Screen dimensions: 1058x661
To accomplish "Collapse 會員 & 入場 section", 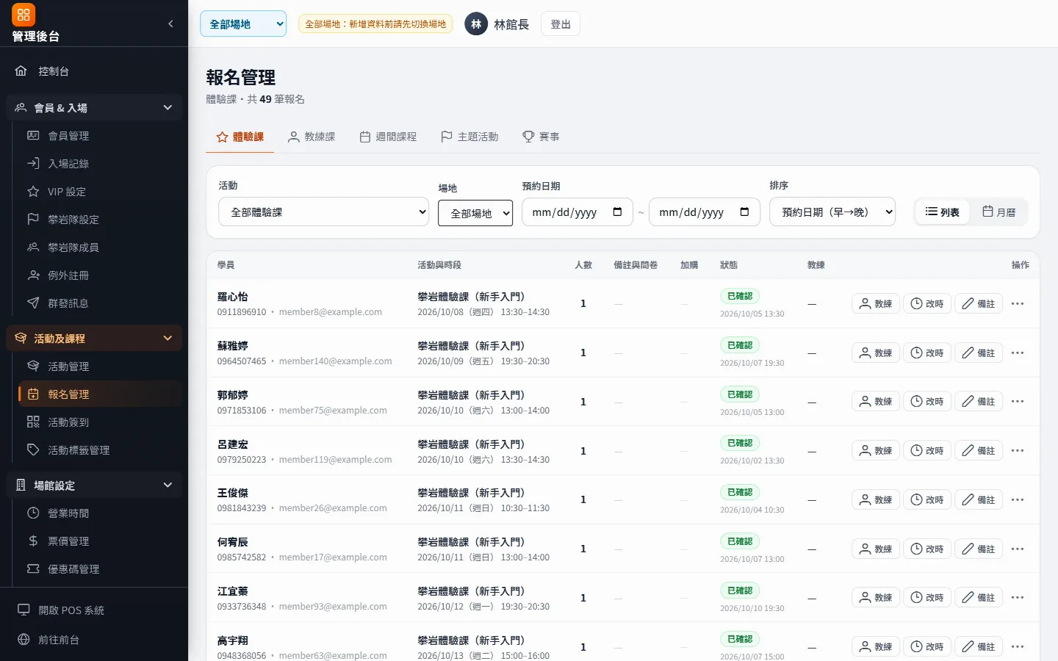I will tap(94, 108).
